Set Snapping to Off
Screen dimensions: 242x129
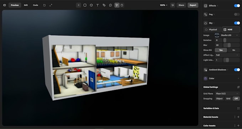(236, 99)
